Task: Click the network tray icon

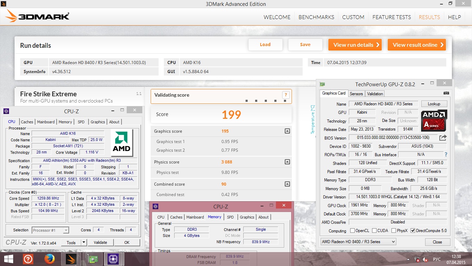Action: coord(417,259)
